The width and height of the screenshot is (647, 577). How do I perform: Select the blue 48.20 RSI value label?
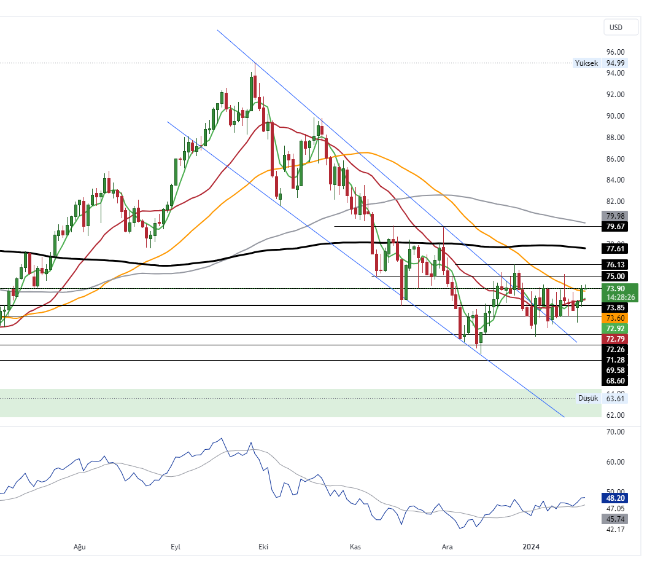pos(616,498)
